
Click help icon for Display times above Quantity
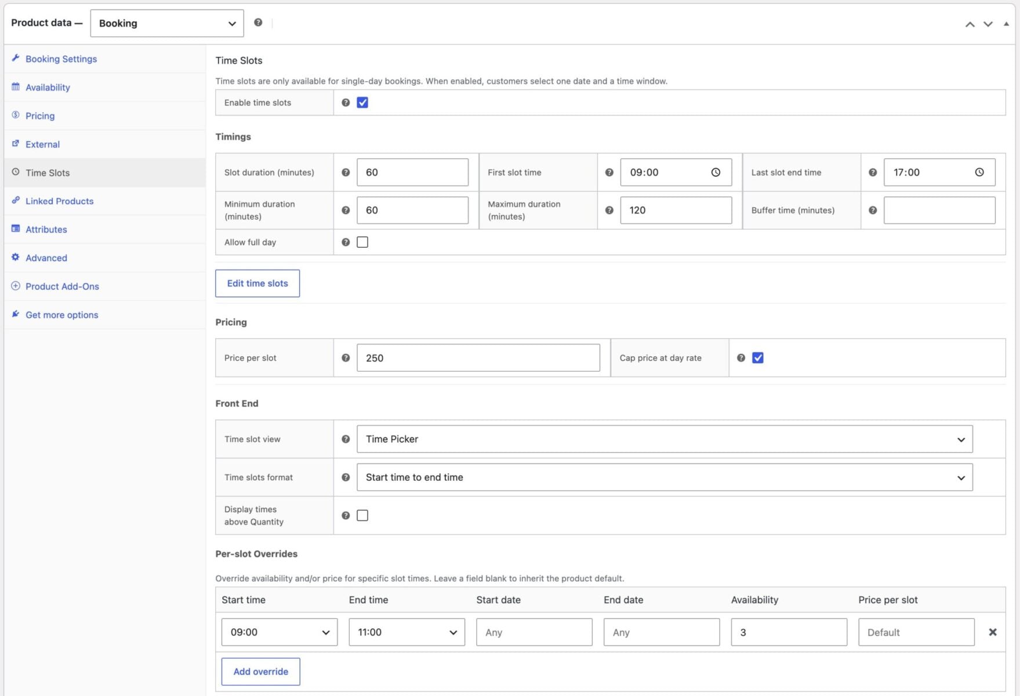346,515
